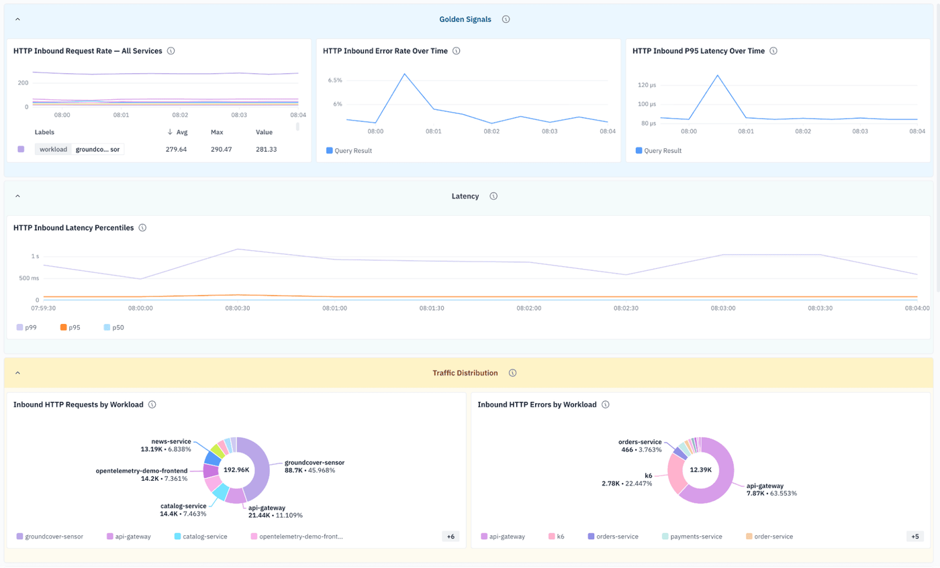Show +6 more workloads in requests legend
The image size is (940, 568).
pyautogui.click(x=451, y=536)
